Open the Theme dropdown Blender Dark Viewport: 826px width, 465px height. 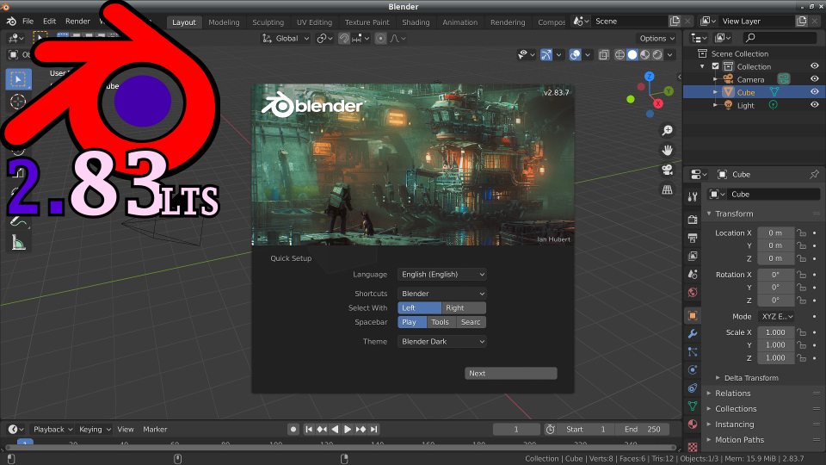pos(442,342)
